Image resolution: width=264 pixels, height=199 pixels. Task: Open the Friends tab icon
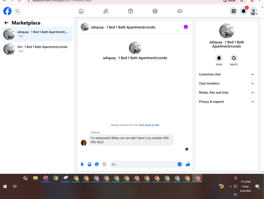click(x=106, y=11)
